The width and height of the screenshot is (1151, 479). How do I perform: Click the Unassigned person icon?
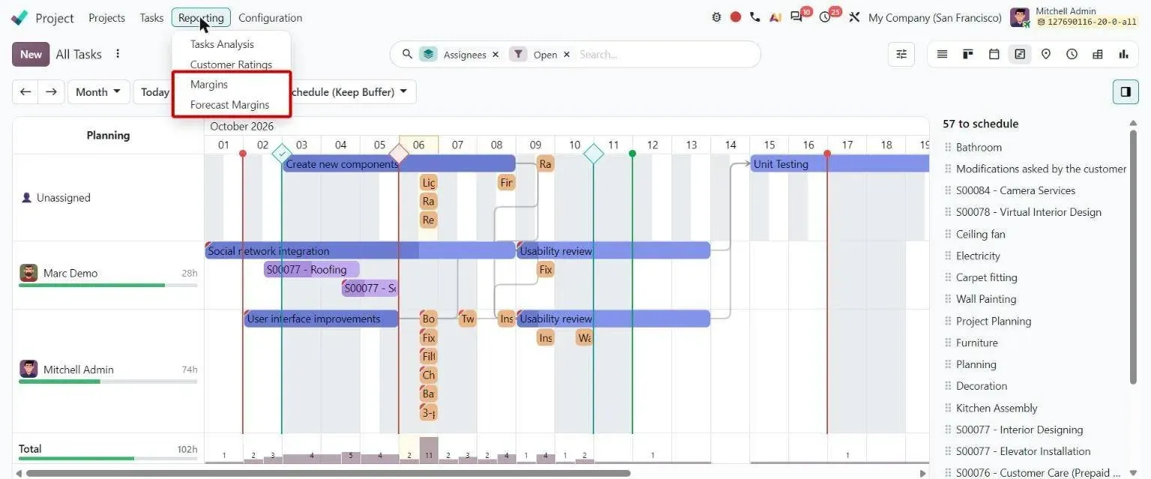pyautogui.click(x=27, y=198)
